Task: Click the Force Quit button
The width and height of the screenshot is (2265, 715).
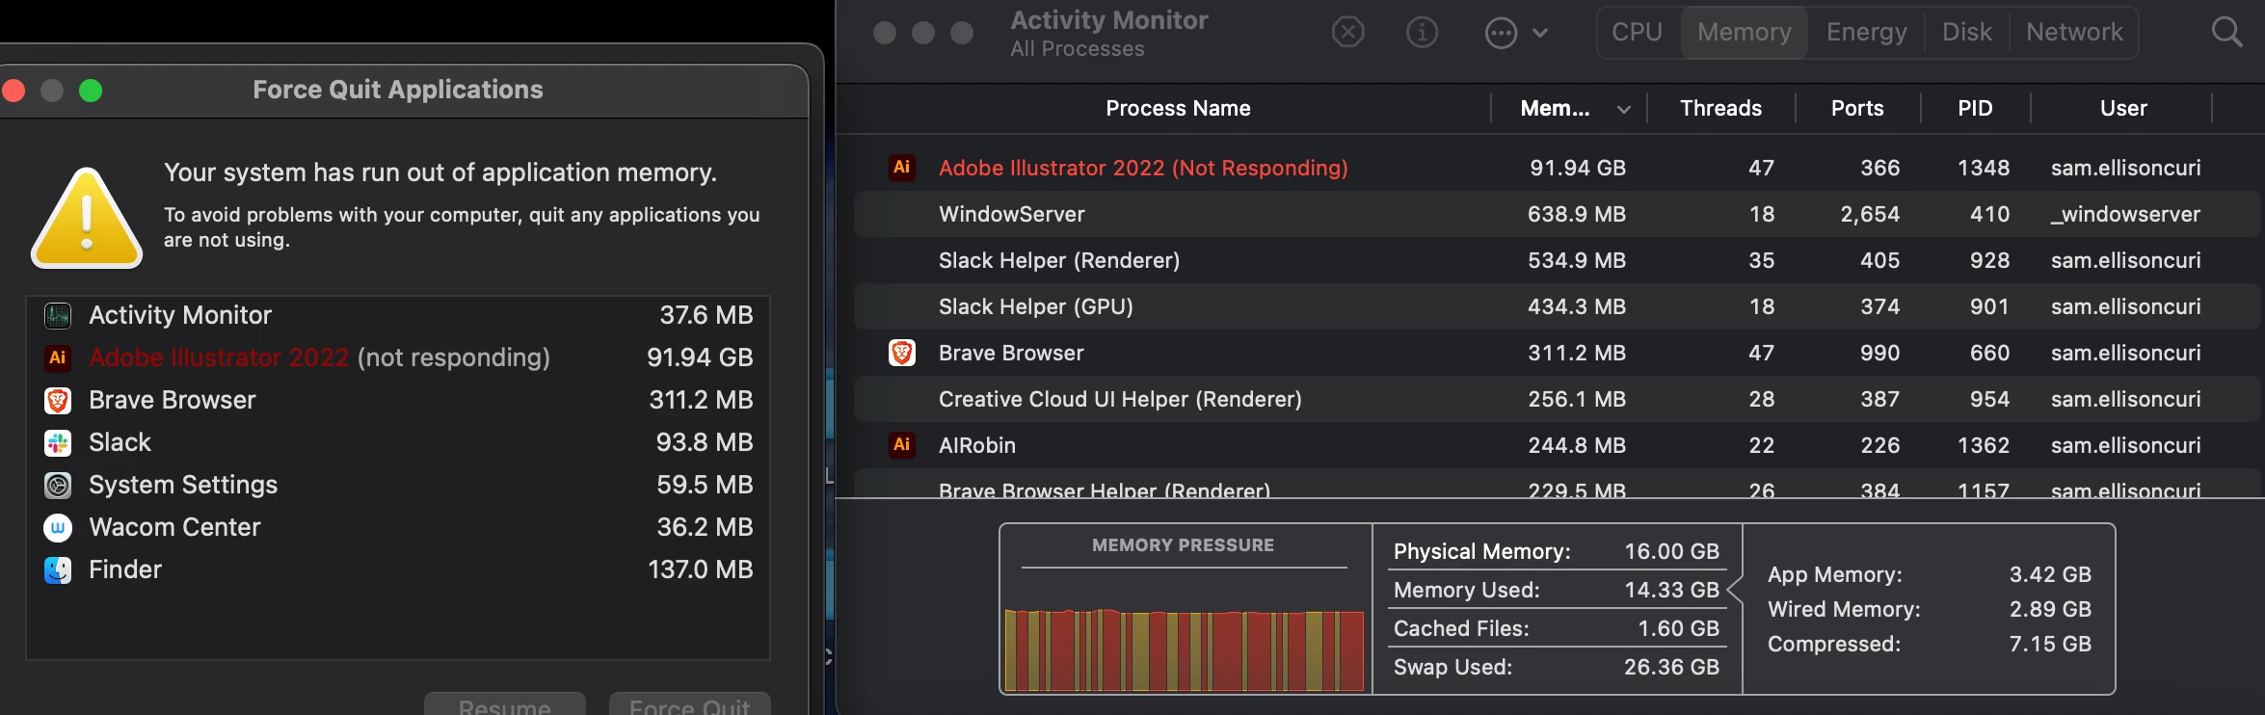Action: coord(689,704)
